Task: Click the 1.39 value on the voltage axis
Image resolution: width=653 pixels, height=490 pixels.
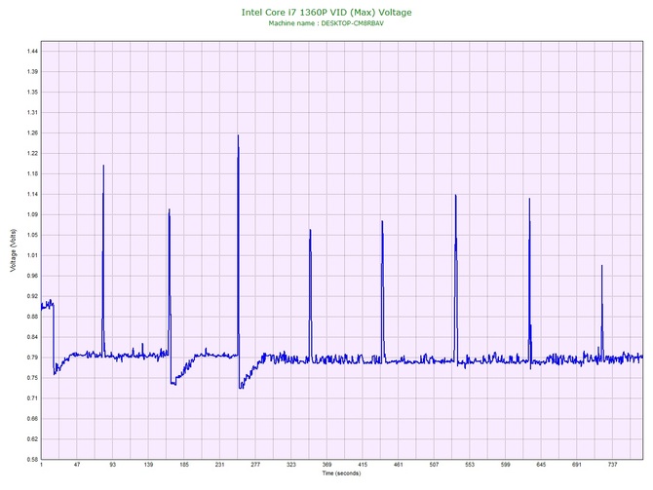Action: [32, 72]
